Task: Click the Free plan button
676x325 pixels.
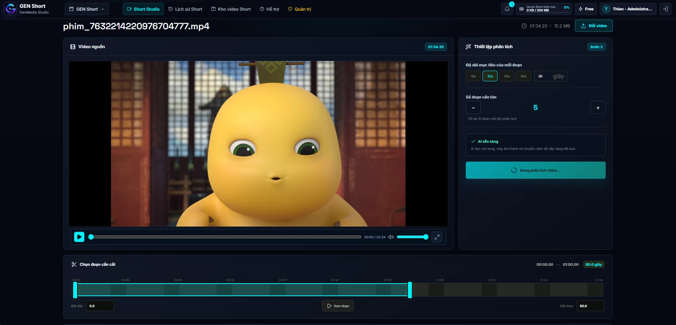Action: click(586, 9)
